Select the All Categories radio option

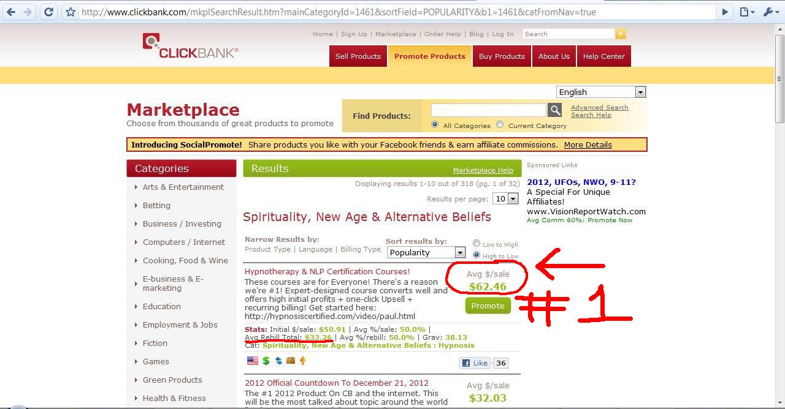(435, 125)
